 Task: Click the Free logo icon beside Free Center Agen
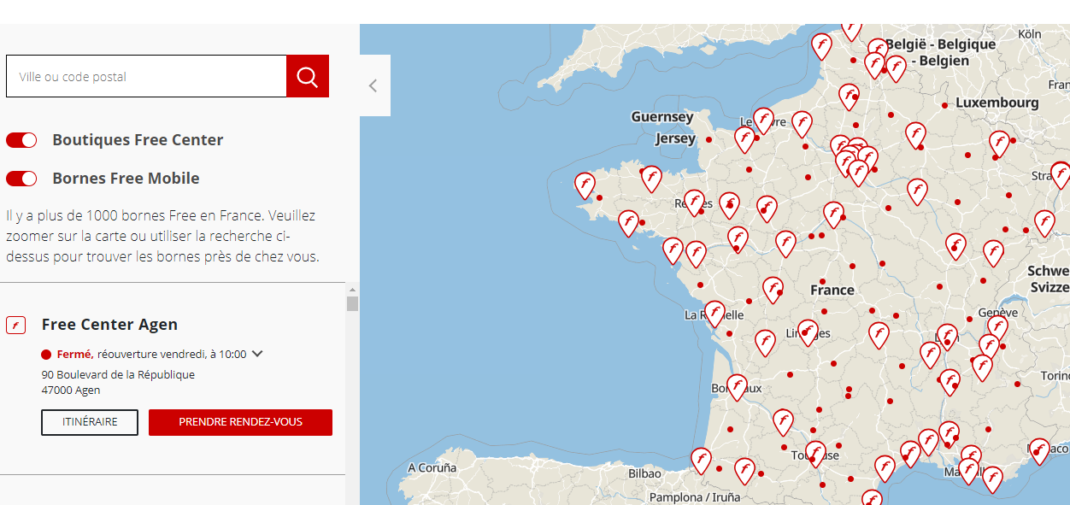15,326
